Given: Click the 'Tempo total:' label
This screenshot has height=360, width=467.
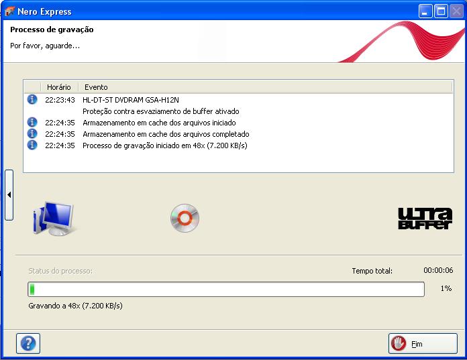Looking at the screenshot, I should [372, 271].
